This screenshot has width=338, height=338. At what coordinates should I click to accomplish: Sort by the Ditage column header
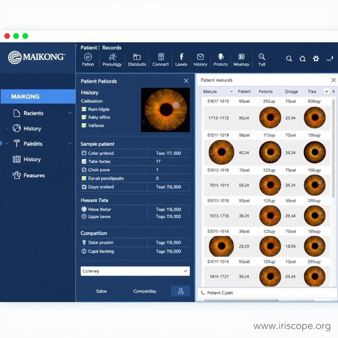(291, 91)
